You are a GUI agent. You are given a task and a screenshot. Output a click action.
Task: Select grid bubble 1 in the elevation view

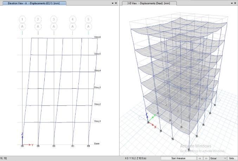pos(22,19)
